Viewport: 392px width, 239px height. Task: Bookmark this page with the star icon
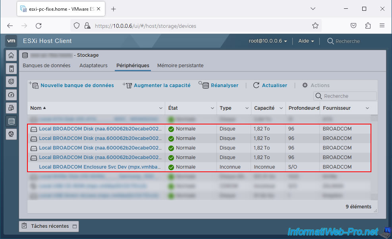(315, 25)
